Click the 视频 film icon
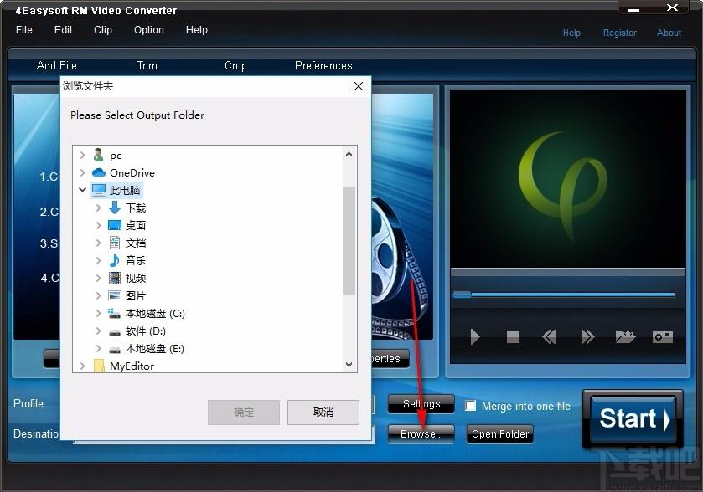Viewport: 703px width, 492px height. click(115, 278)
